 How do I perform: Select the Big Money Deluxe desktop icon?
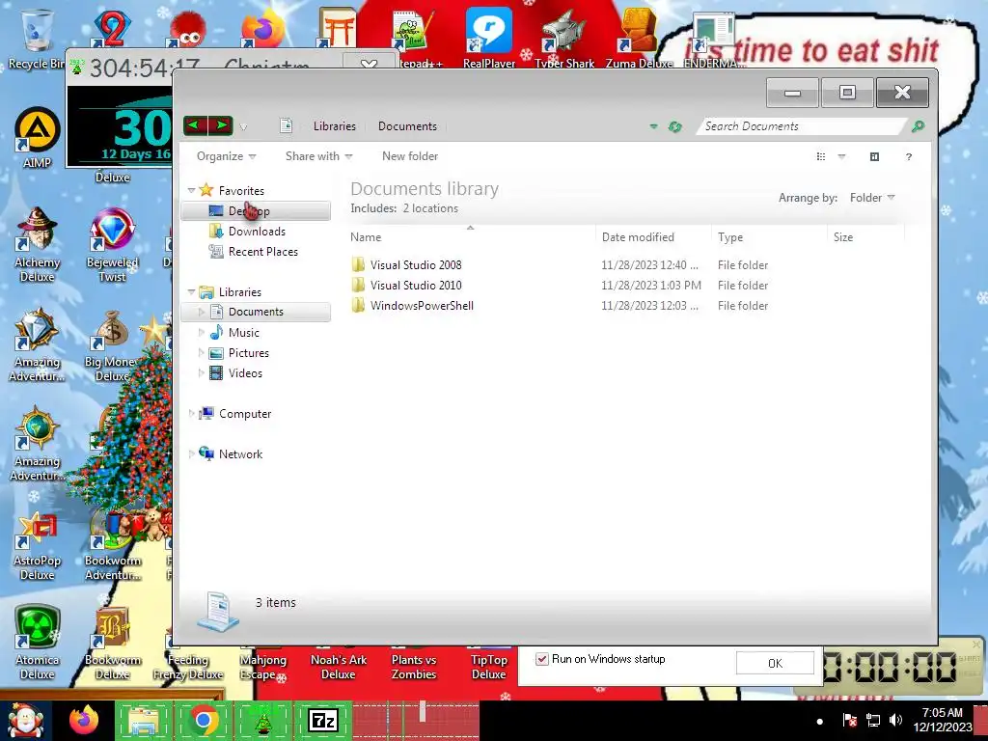(112, 345)
